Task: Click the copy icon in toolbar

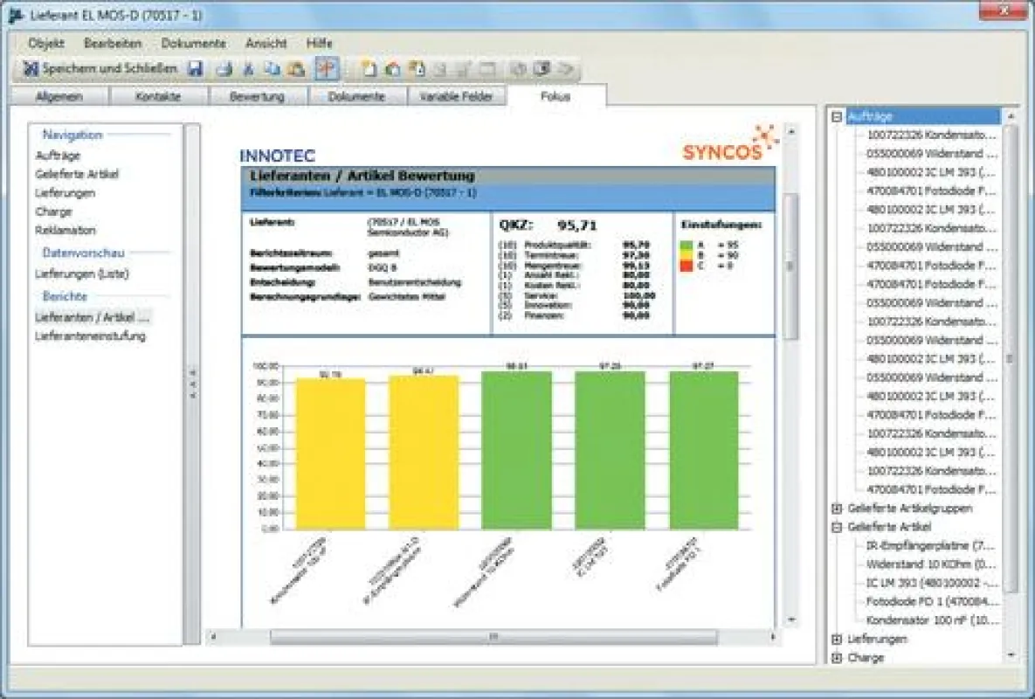Action: 272,68
